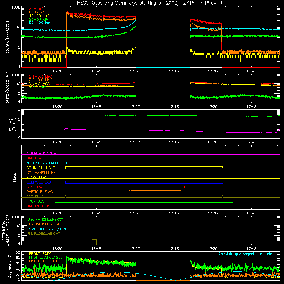Click the B class tick on GOES panel
Image resolution: width=284 pixels, height=284 pixels.
19,129
